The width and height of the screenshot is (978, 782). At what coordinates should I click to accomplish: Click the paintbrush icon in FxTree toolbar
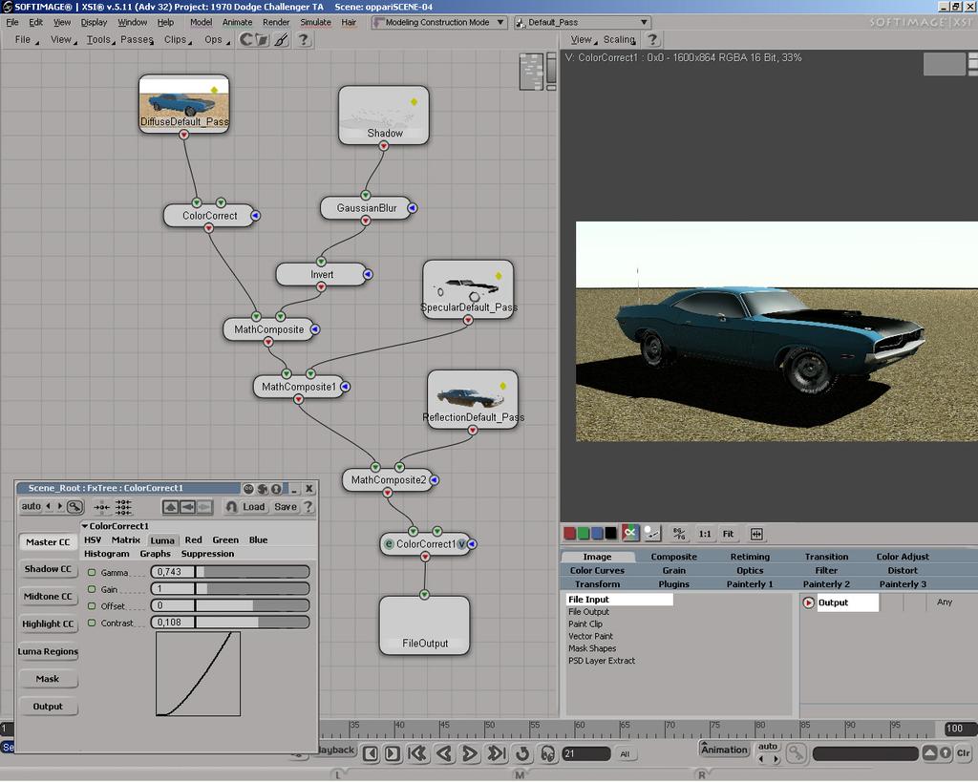[x=282, y=40]
